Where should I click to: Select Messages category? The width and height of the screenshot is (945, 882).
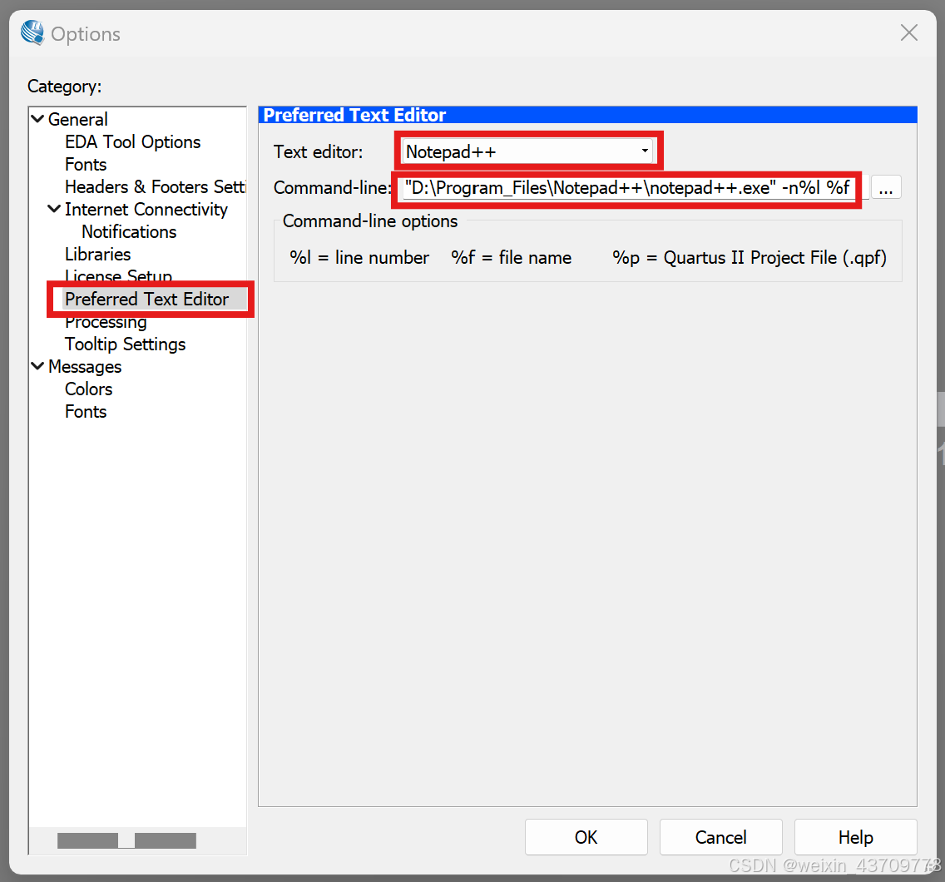(x=85, y=367)
